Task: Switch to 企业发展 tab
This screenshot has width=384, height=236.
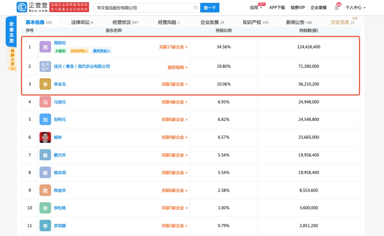Action: pos(212,22)
